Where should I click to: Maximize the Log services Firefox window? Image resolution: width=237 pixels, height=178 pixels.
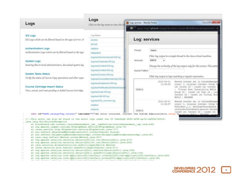pos(210,22)
